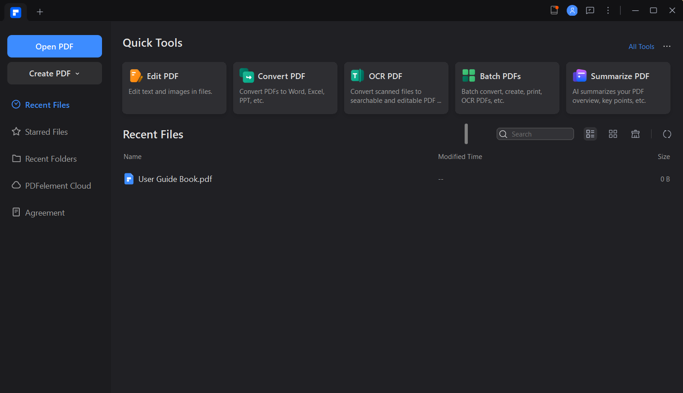The height and width of the screenshot is (393, 683).
Task: Click the Summarize PDF purple icon
Action: pyautogui.click(x=580, y=75)
